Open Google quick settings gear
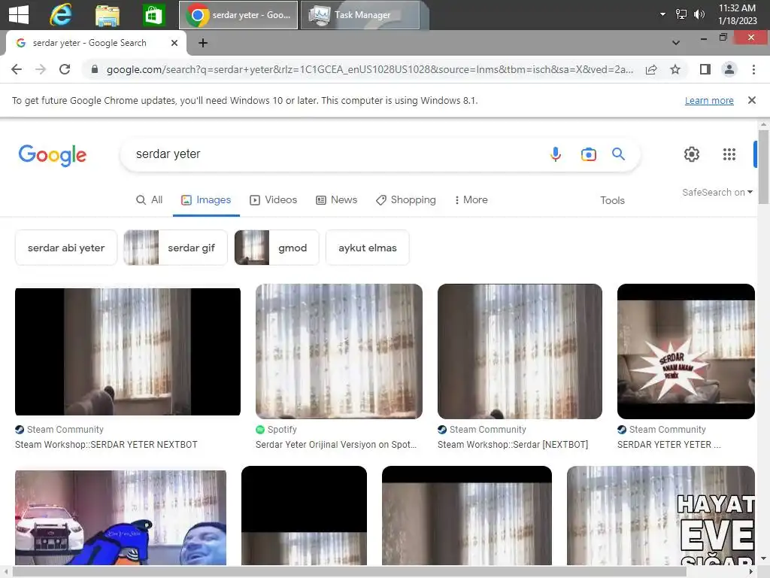The height and width of the screenshot is (578, 770). (692, 154)
